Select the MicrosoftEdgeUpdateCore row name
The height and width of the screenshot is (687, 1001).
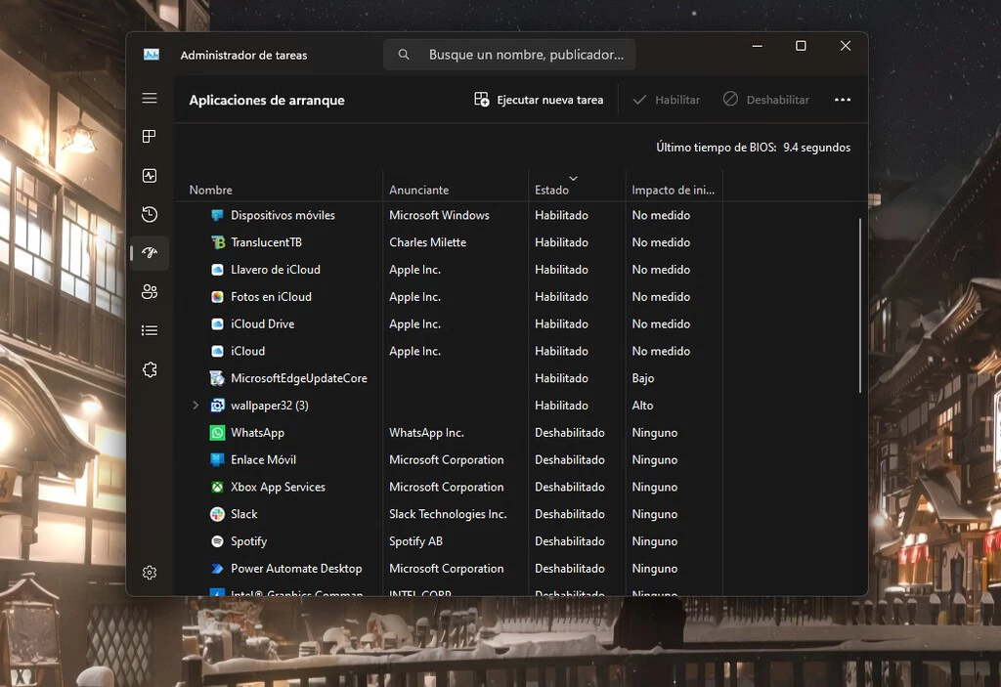(x=299, y=378)
